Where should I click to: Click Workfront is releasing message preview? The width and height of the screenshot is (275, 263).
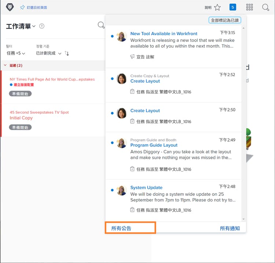click(x=182, y=43)
